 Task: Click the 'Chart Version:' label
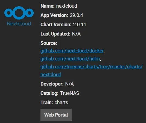56,25
